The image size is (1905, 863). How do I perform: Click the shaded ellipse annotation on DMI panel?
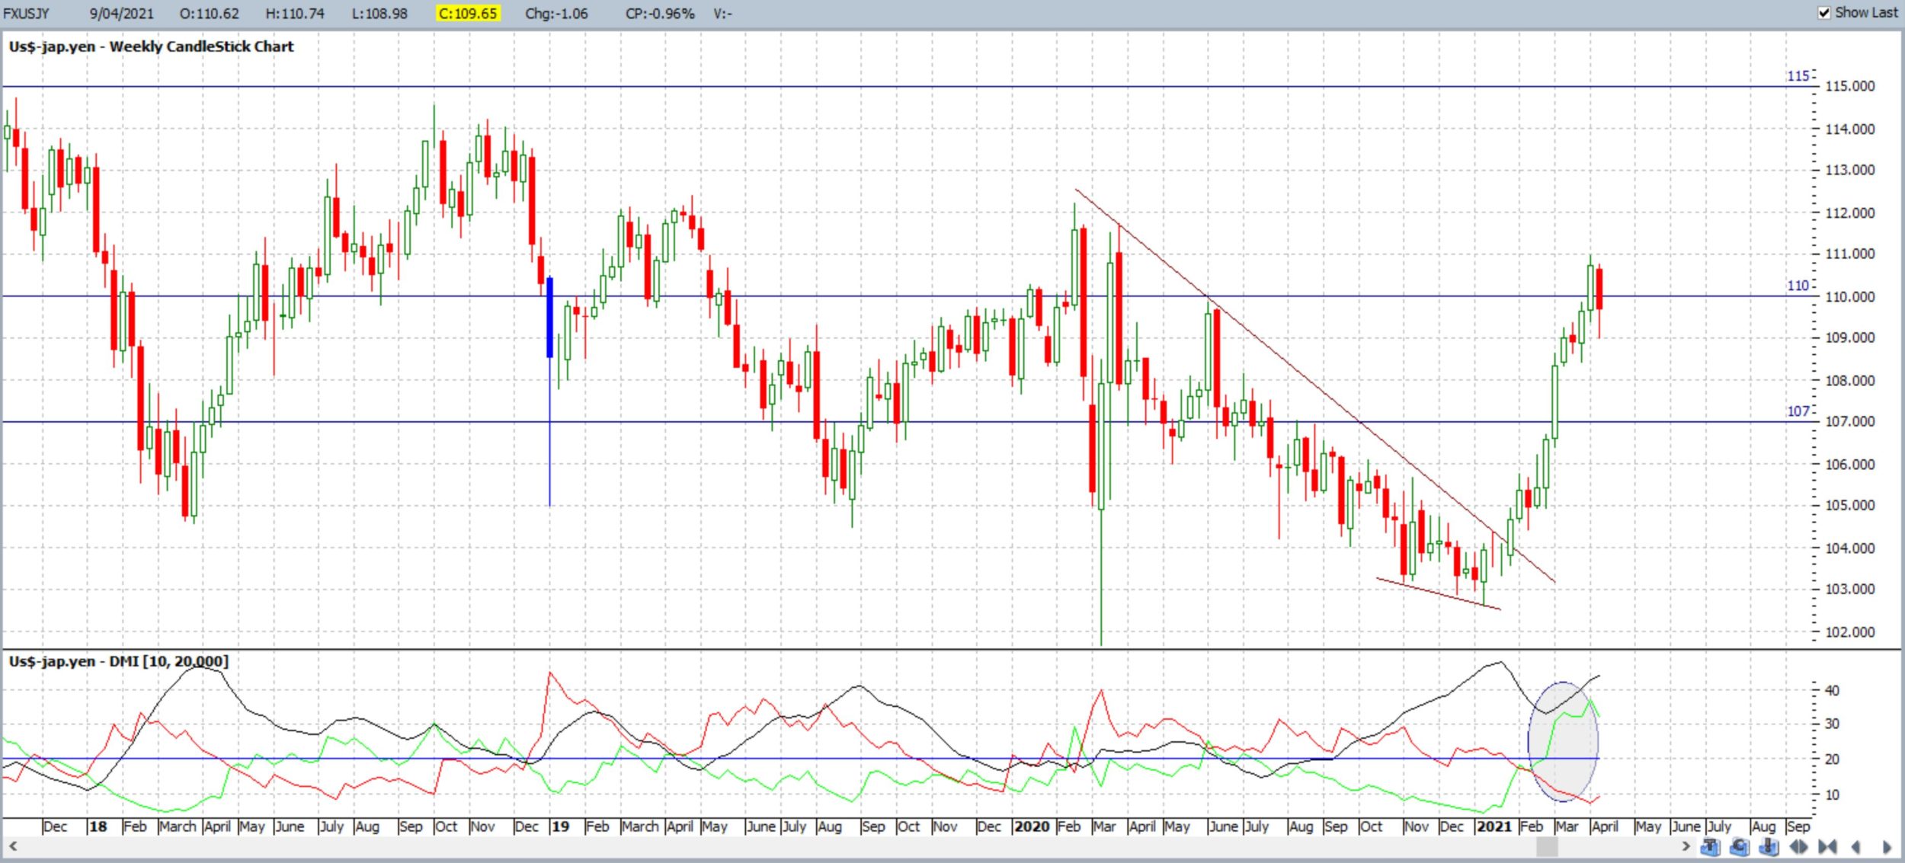click(1563, 741)
